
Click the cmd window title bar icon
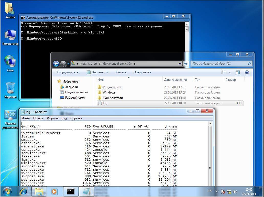23,18
